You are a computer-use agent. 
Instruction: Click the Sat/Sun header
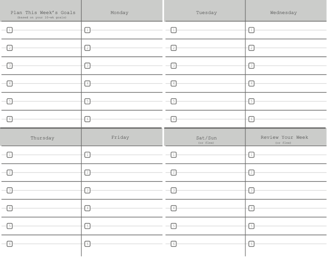[205, 137]
